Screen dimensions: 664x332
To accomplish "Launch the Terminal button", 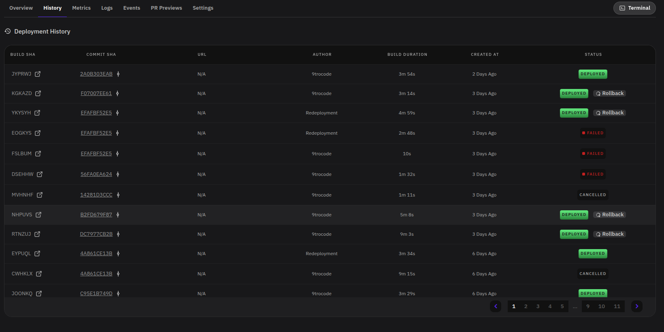I will tap(634, 8).
